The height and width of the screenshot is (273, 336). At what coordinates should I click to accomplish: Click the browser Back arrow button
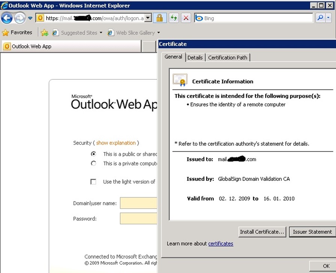click(7, 18)
